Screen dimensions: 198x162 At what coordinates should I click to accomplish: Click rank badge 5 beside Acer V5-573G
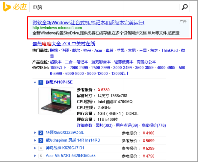[41, 156]
